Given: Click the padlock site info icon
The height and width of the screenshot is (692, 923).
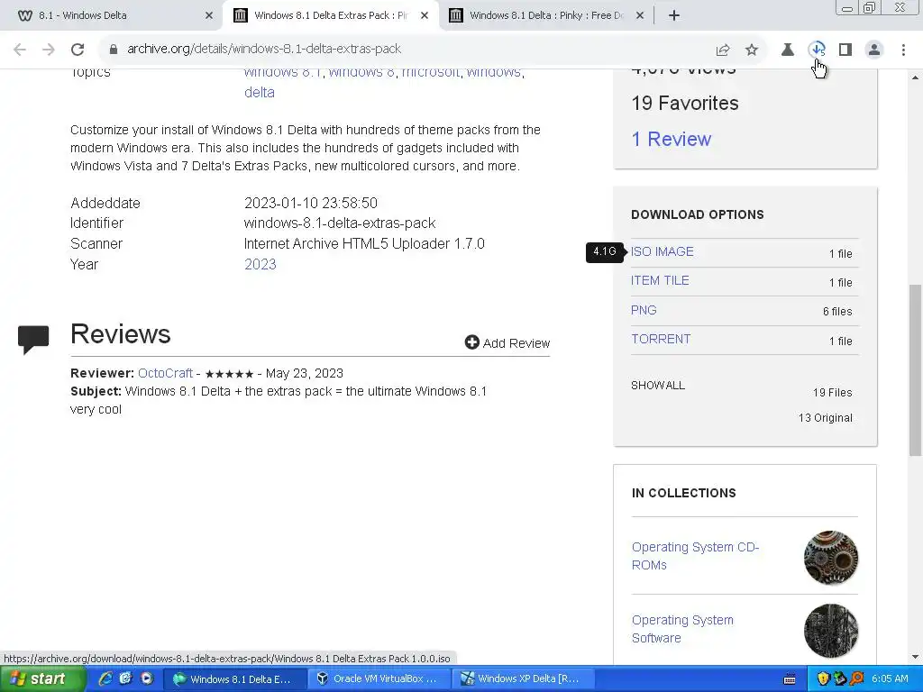Looking at the screenshot, I should 114,49.
